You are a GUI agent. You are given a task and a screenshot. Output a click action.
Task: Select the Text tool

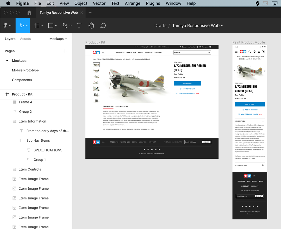[79, 26]
